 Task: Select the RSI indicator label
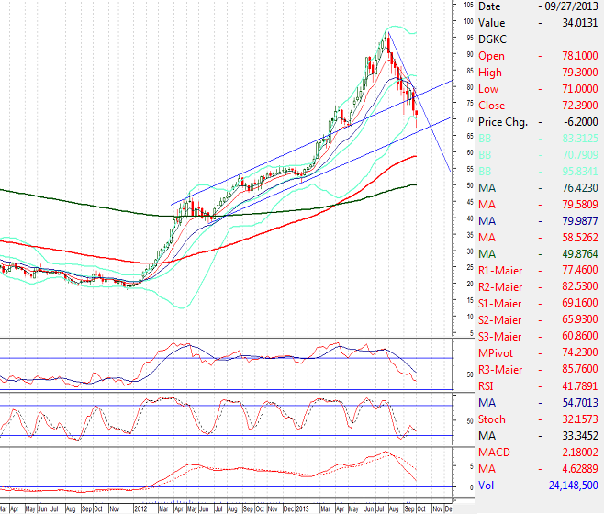[487, 385]
